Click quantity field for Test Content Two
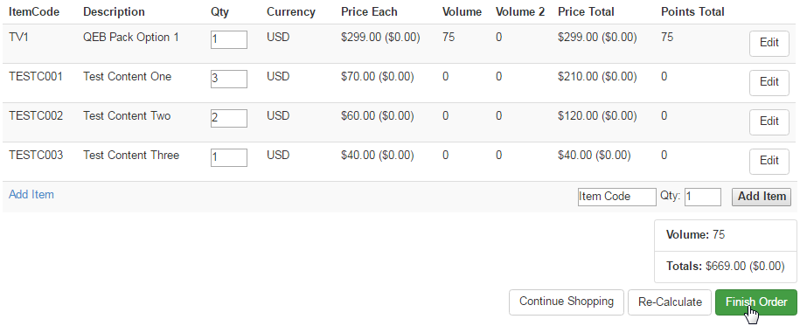 click(228, 118)
